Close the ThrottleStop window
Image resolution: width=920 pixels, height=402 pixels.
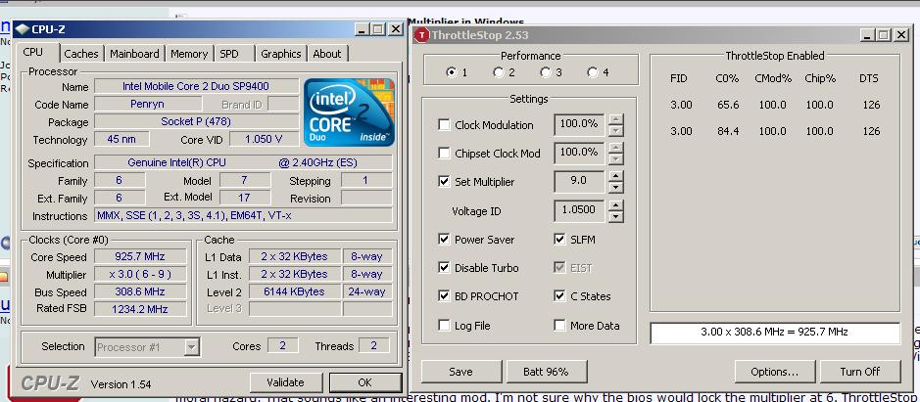pos(901,35)
